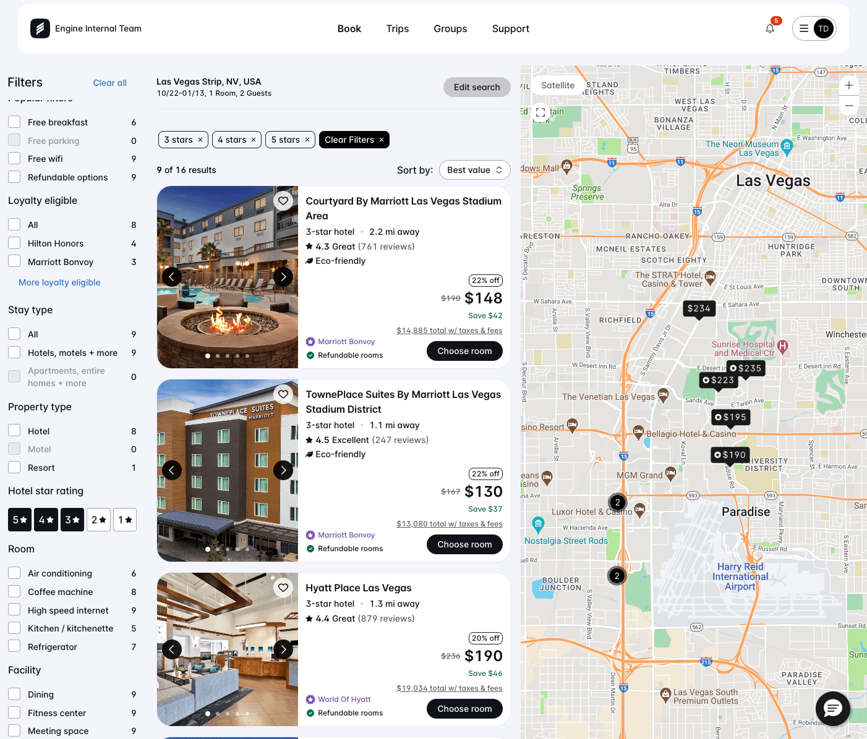Open the TD account menu
Image resolution: width=867 pixels, height=739 pixels.
(x=814, y=28)
